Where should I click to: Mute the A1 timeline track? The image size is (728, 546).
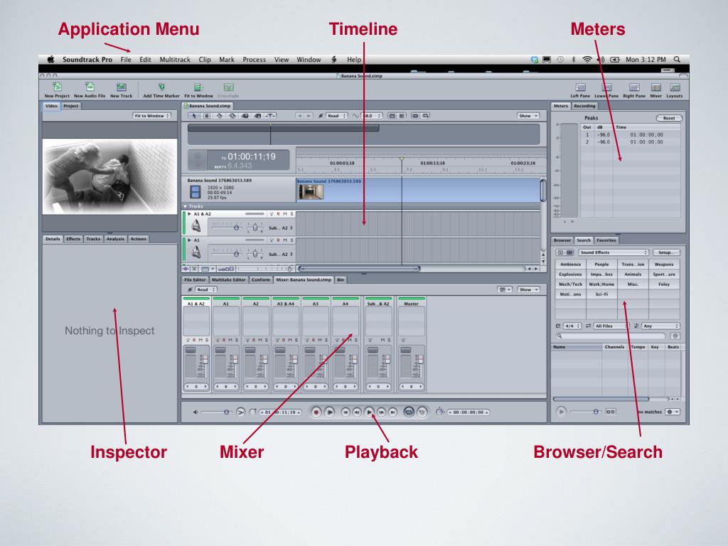tap(285, 240)
